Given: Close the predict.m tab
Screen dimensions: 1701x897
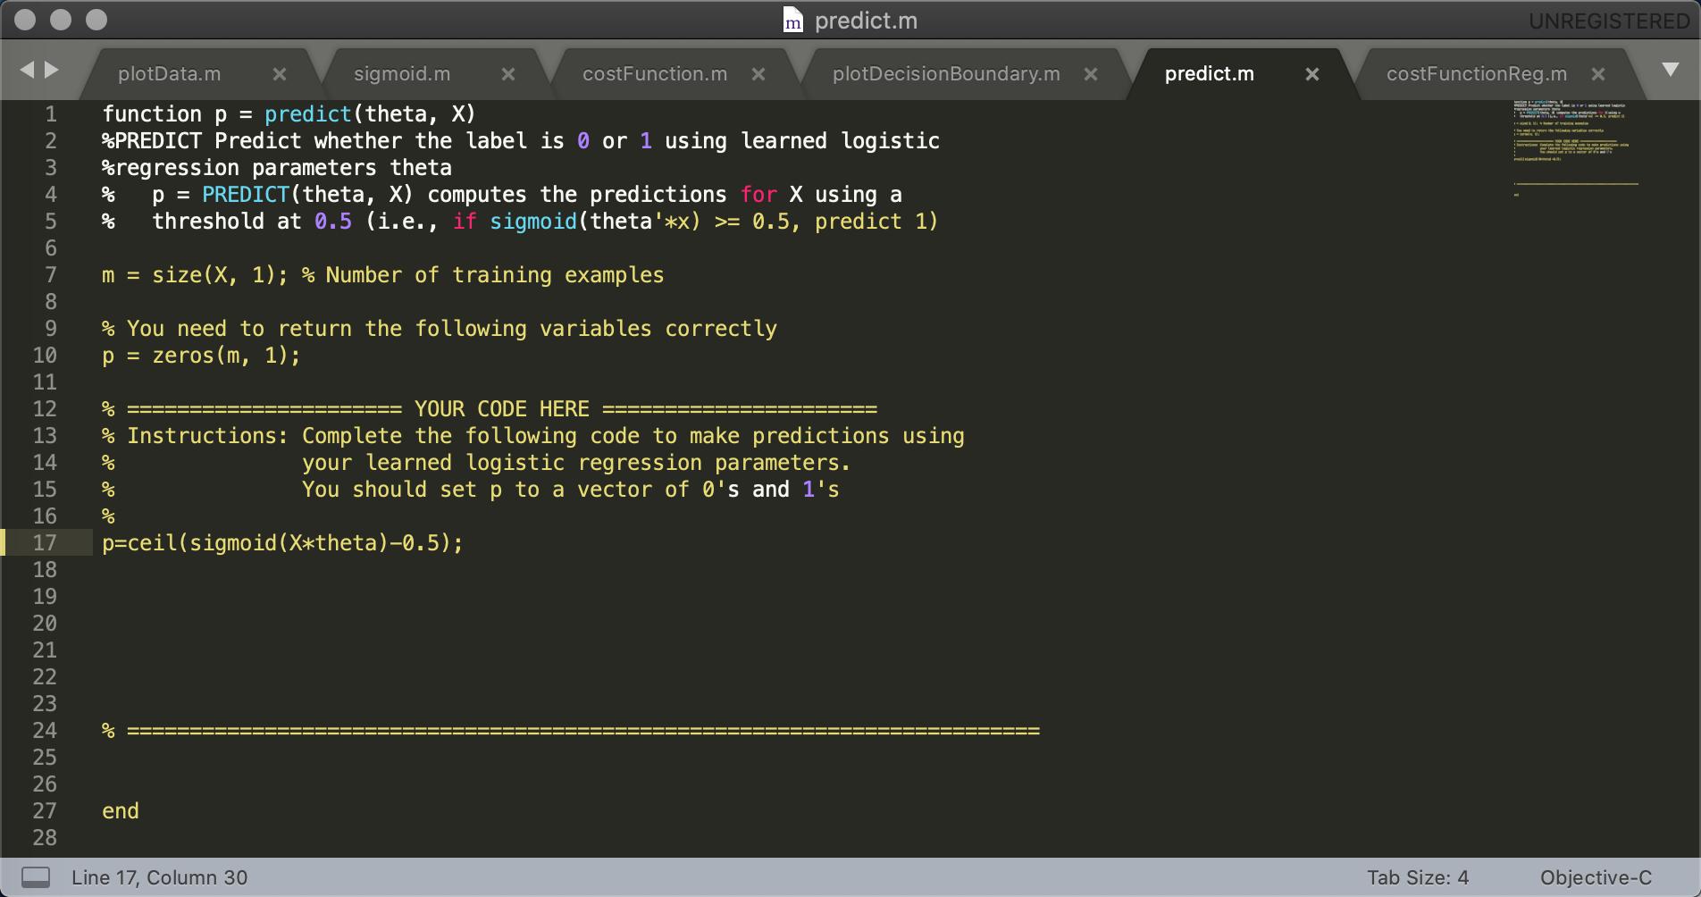Looking at the screenshot, I should pos(1312,74).
